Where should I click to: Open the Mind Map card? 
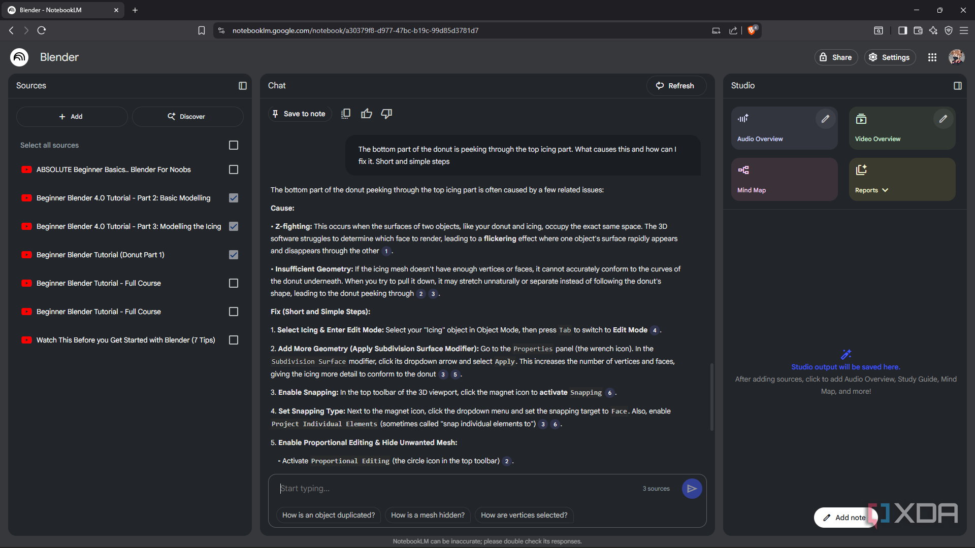(x=784, y=179)
